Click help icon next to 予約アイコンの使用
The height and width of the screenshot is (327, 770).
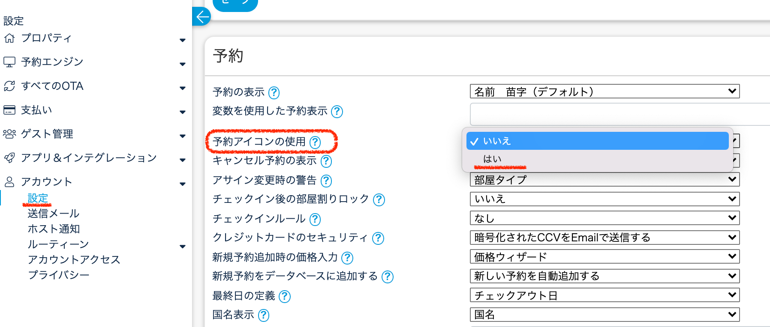coord(315,142)
